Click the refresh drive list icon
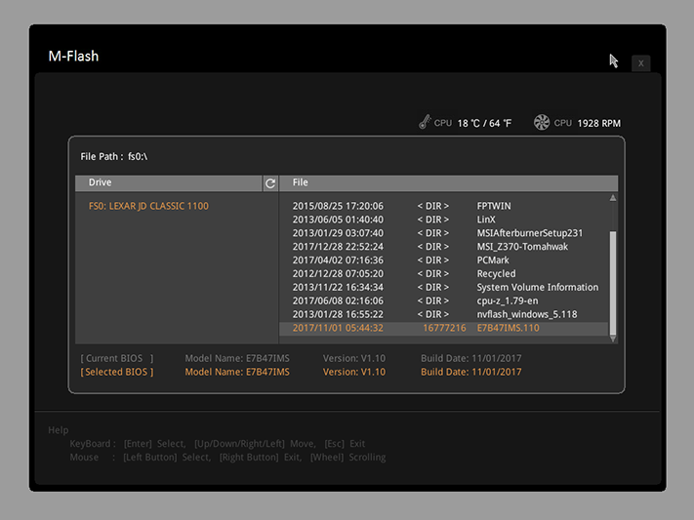694x520 pixels. coord(270,183)
